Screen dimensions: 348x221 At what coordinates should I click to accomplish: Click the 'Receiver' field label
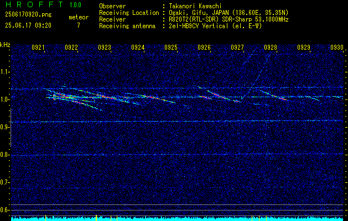click(112, 19)
